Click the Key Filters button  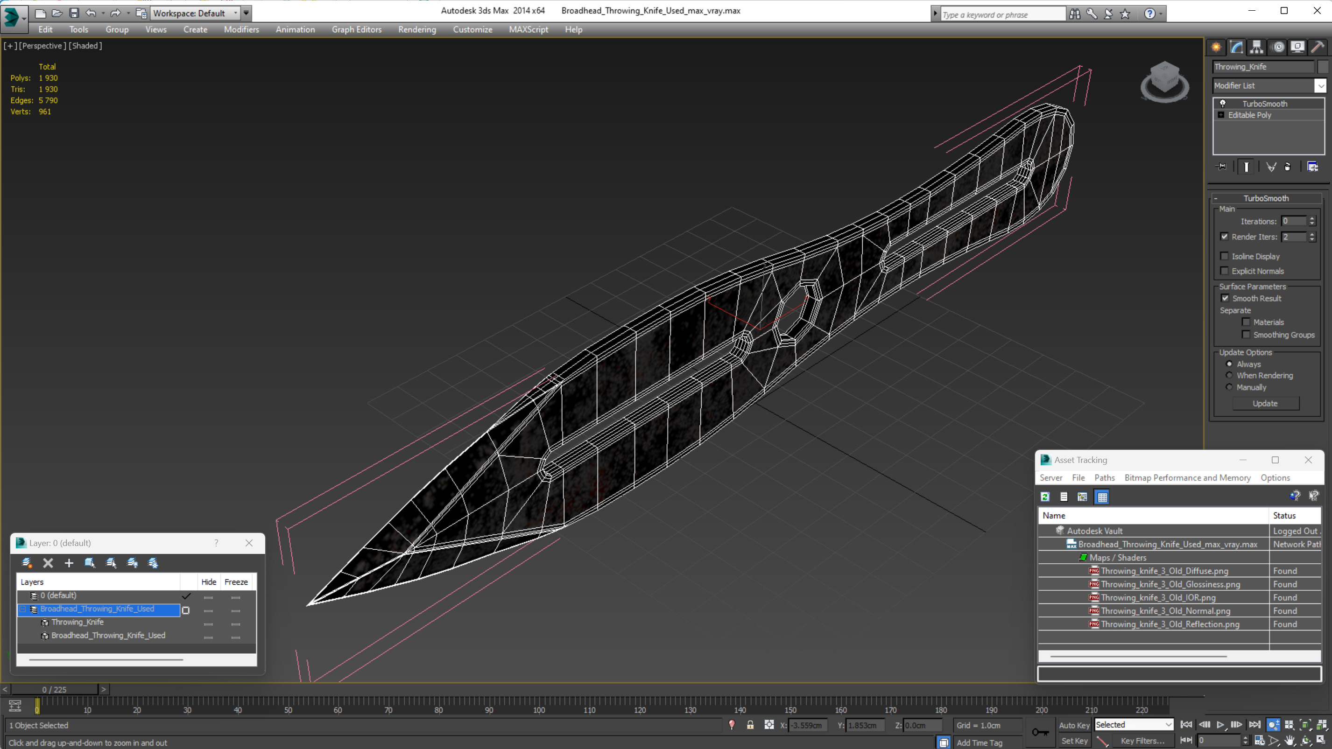pyautogui.click(x=1142, y=741)
